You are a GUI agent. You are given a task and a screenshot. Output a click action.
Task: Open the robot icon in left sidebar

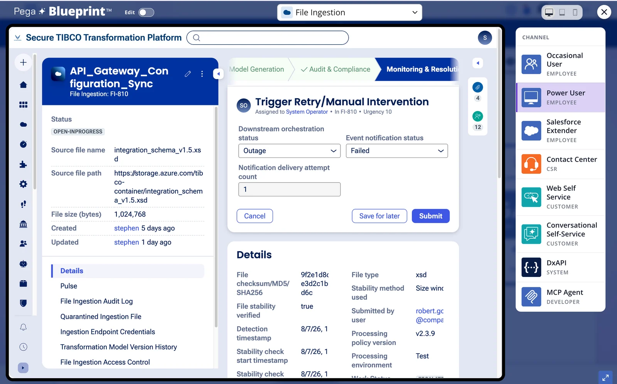click(x=23, y=264)
